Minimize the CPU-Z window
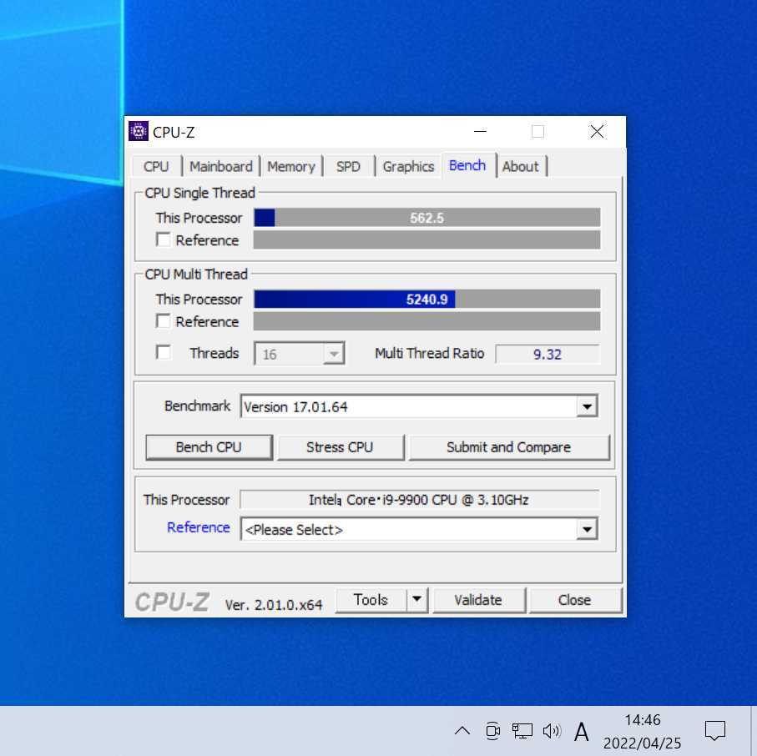Viewport: 757px width, 756px height. coord(480,131)
